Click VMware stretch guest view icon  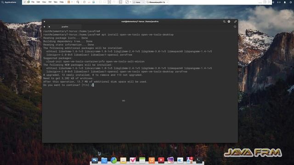pyautogui.click(x=127, y=2)
